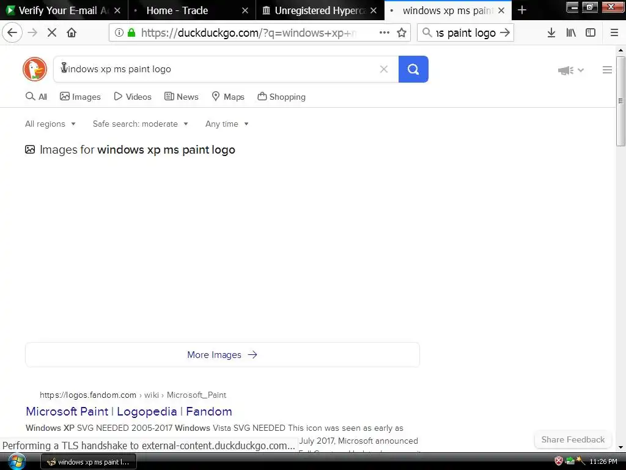Select the taskbar Firefox window button

pyautogui.click(x=89, y=462)
